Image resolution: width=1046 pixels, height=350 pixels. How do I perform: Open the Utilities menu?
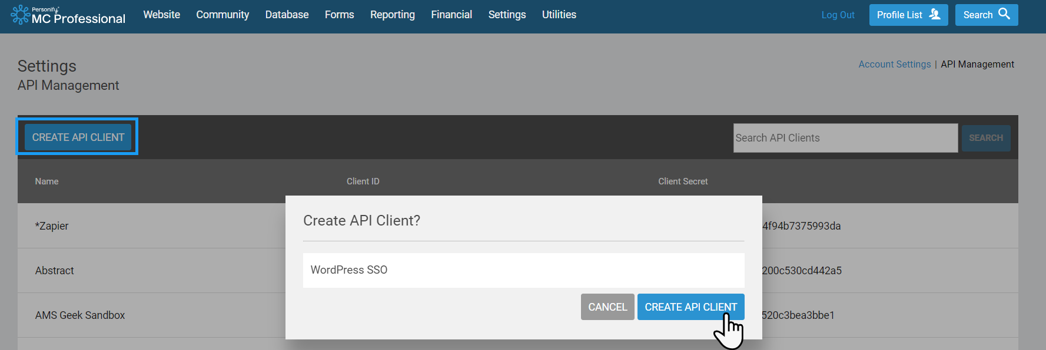pyautogui.click(x=559, y=15)
